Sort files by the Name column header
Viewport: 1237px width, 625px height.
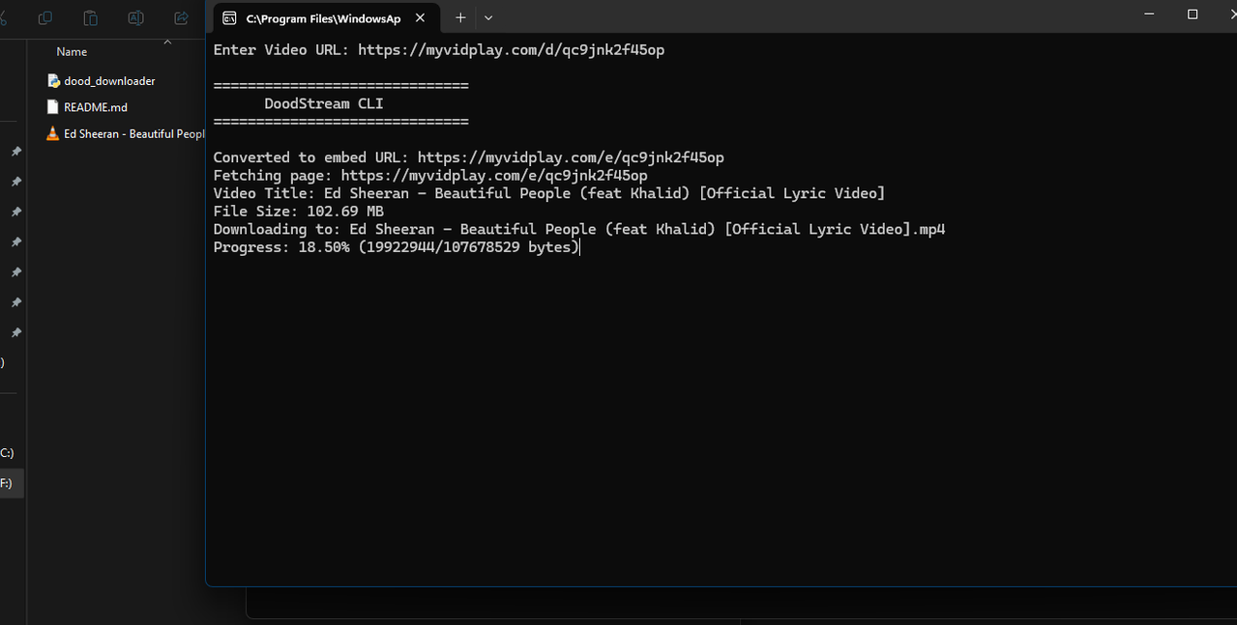coord(72,52)
